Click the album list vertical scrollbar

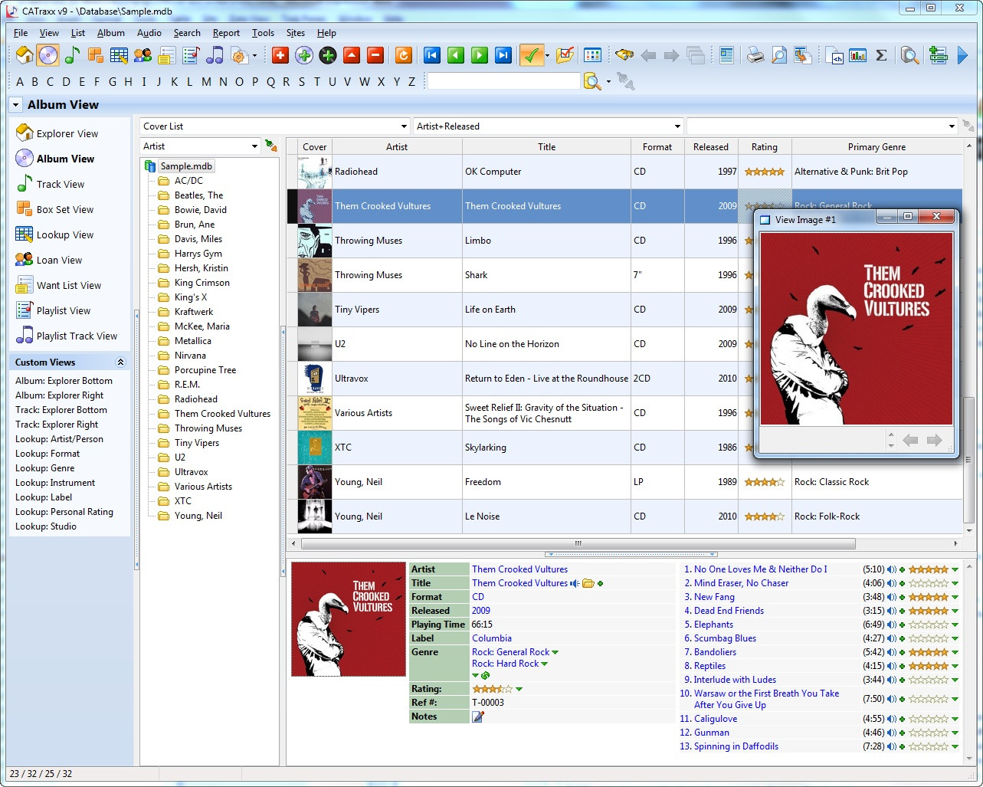click(x=969, y=461)
